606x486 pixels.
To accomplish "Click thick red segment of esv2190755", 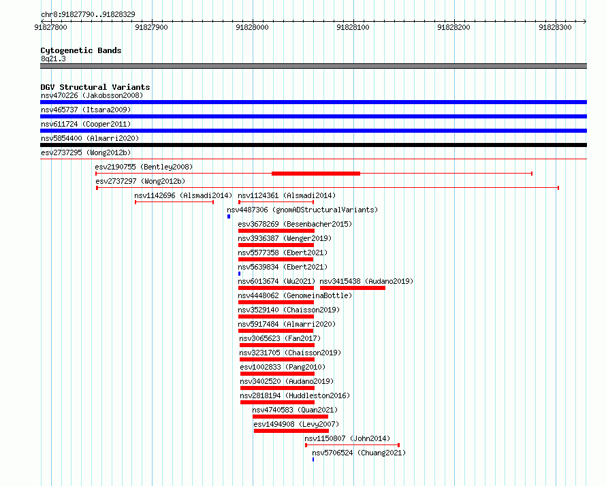I will tap(316, 174).
